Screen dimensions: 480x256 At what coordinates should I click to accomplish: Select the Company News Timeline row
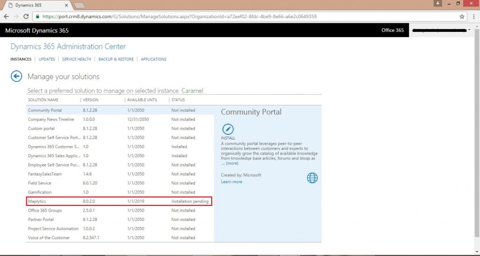click(x=120, y=119)
